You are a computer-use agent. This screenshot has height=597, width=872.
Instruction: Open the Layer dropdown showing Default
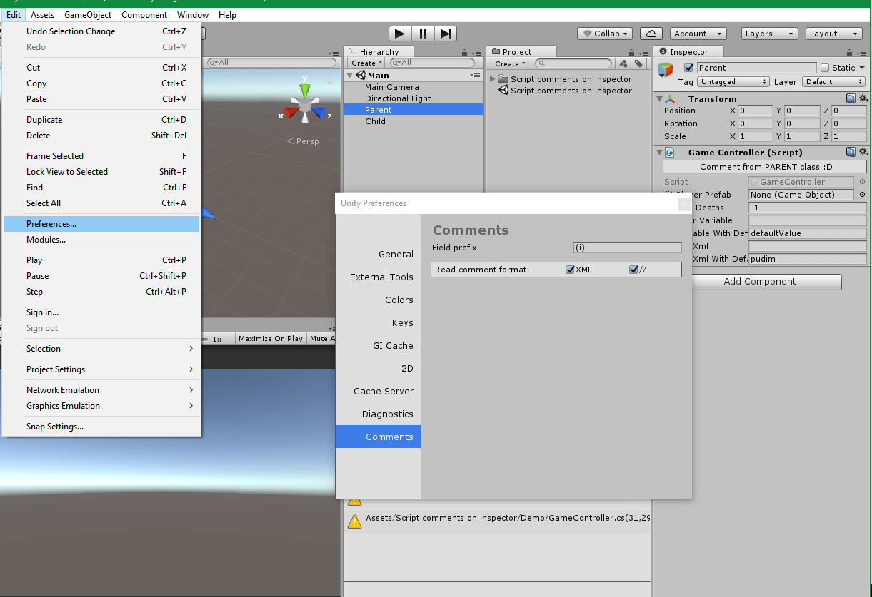pyautogui.click(x=834, y=82)
